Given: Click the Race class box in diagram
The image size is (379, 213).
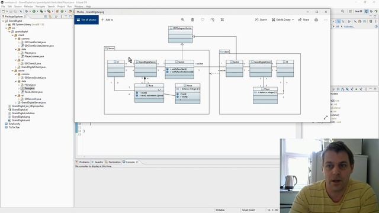Looking at the screenshot, I should (149, 93).
